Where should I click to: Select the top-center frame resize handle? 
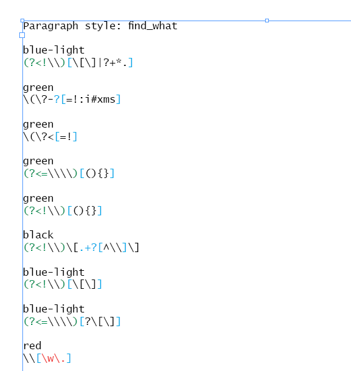tap(267, 21)
